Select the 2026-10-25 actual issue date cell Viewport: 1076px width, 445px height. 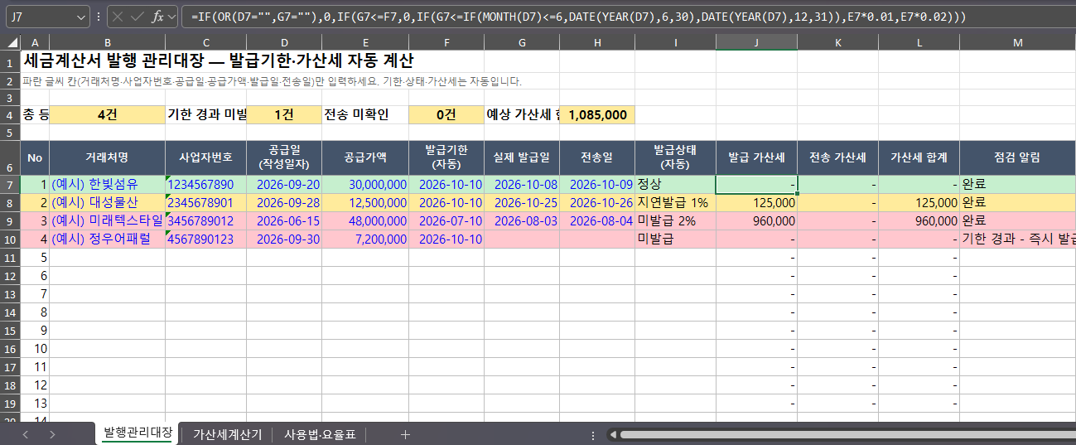coord(521,202)
